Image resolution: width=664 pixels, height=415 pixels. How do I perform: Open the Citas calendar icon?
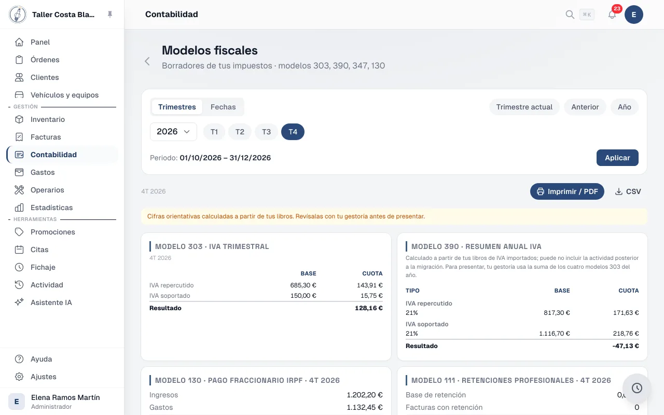click(x=19, y=250)
